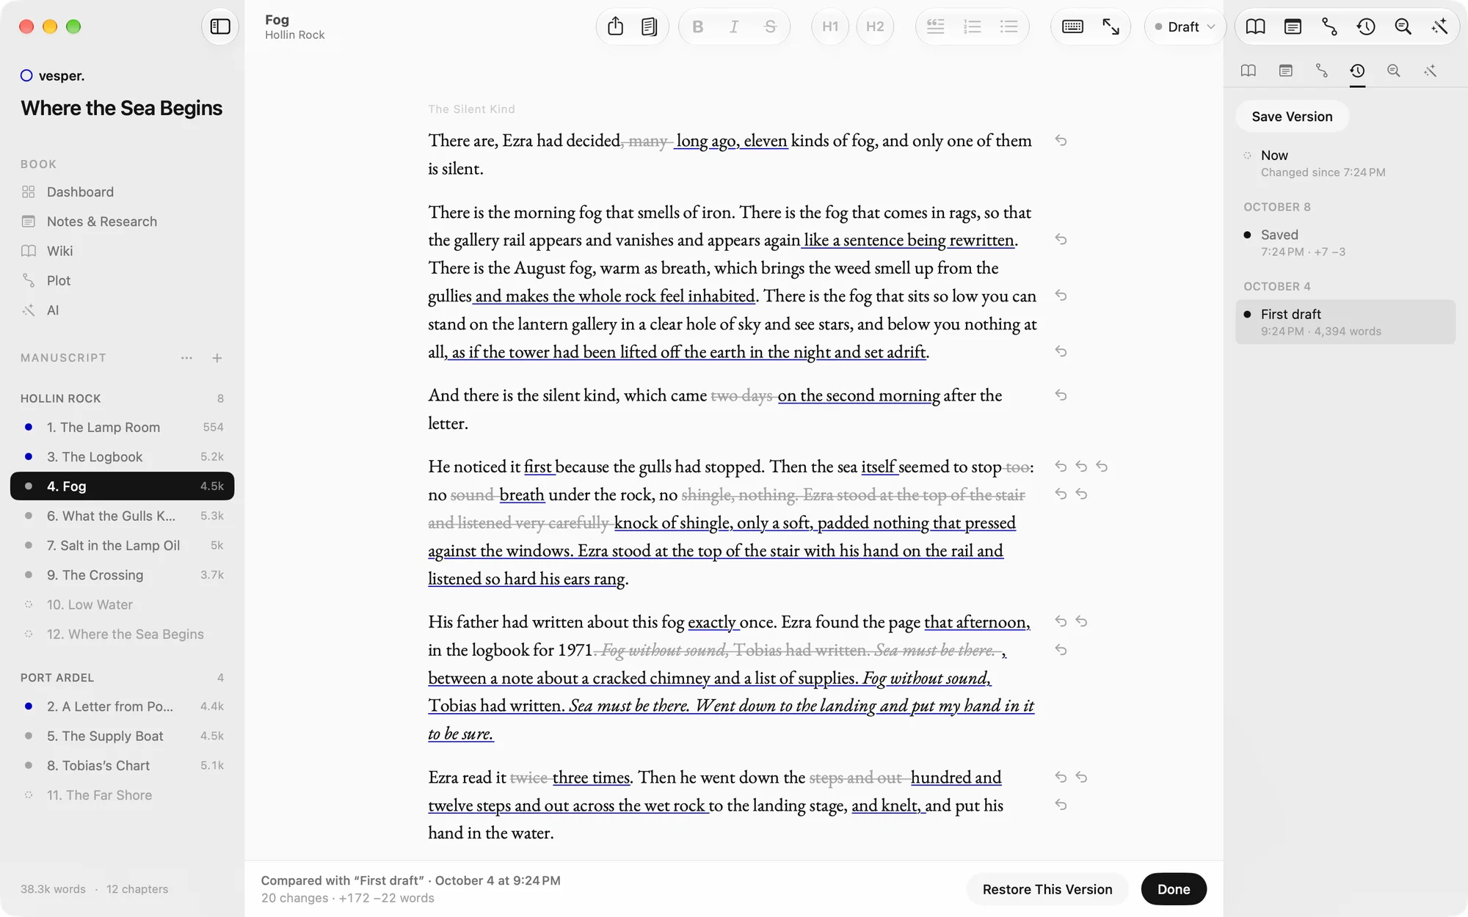The image size is (1468, 917).
Task: Revert change on 'twelve steps and out' line
Action: coord(1061,805)
